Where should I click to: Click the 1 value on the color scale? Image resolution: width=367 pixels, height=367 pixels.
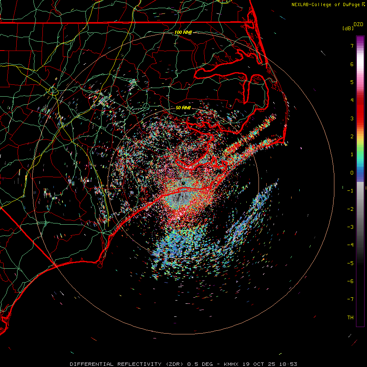click(352, 155)
